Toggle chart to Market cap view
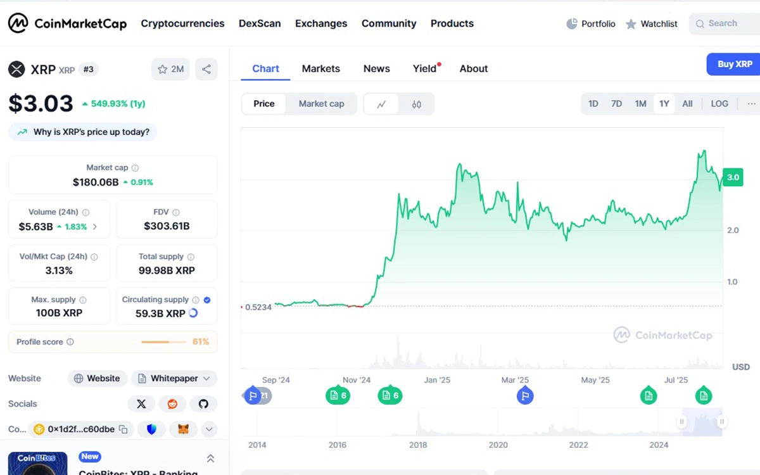This screenshot has width=760, height=475. coord(321,104)
